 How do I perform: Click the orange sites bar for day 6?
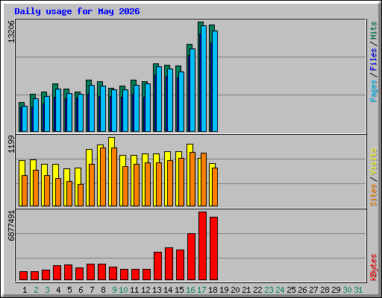click(81, 195)
